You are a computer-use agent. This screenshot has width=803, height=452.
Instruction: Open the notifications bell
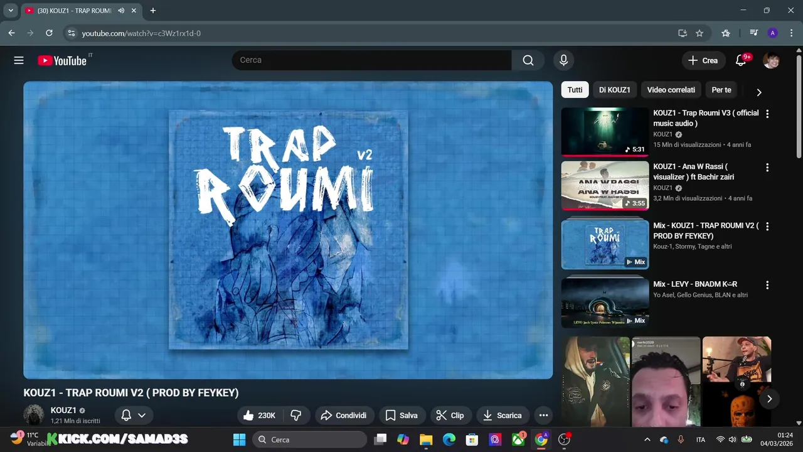[x=741, y=60]
